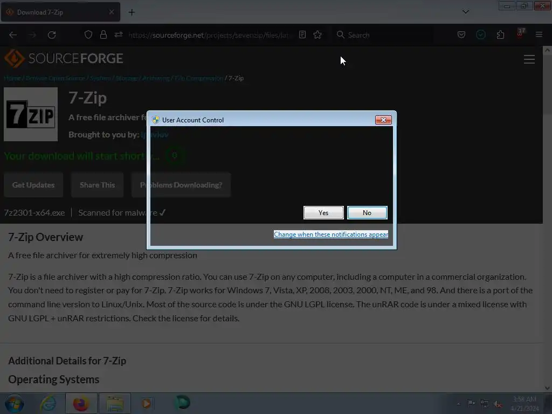Show hidden system tray icons arrow
Viewport: 552px width, 414px height.
point(458,404)
